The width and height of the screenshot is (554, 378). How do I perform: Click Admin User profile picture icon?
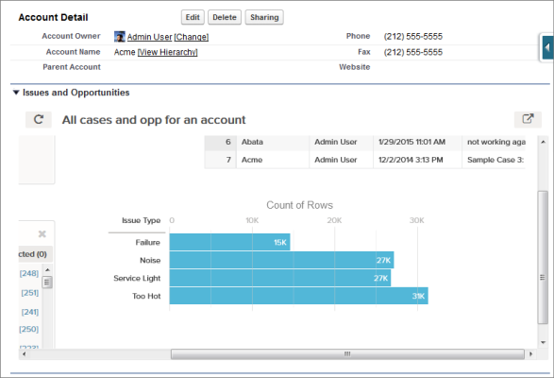[120, 37]
